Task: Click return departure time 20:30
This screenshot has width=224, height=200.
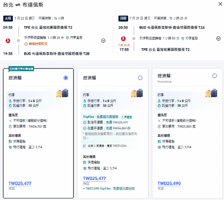Action: coord(123,27)
